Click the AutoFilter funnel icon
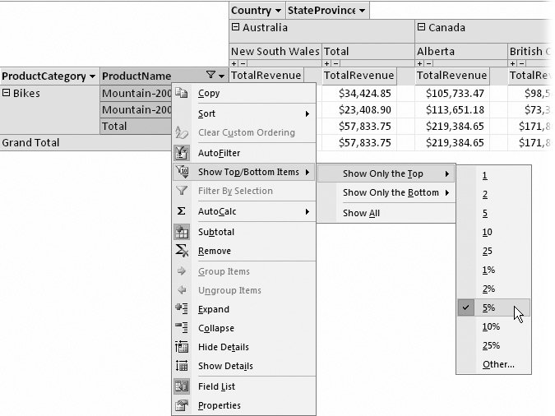This screenshot has height=416, width=555. click(182, 153)
